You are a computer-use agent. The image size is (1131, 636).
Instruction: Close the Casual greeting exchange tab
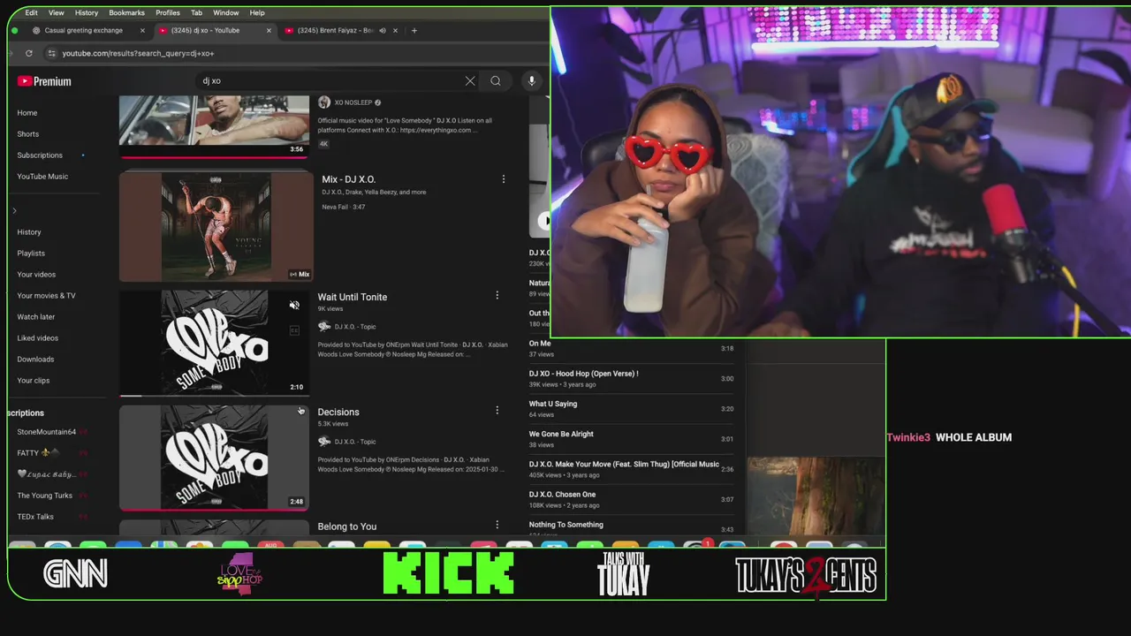pos(142,30)
